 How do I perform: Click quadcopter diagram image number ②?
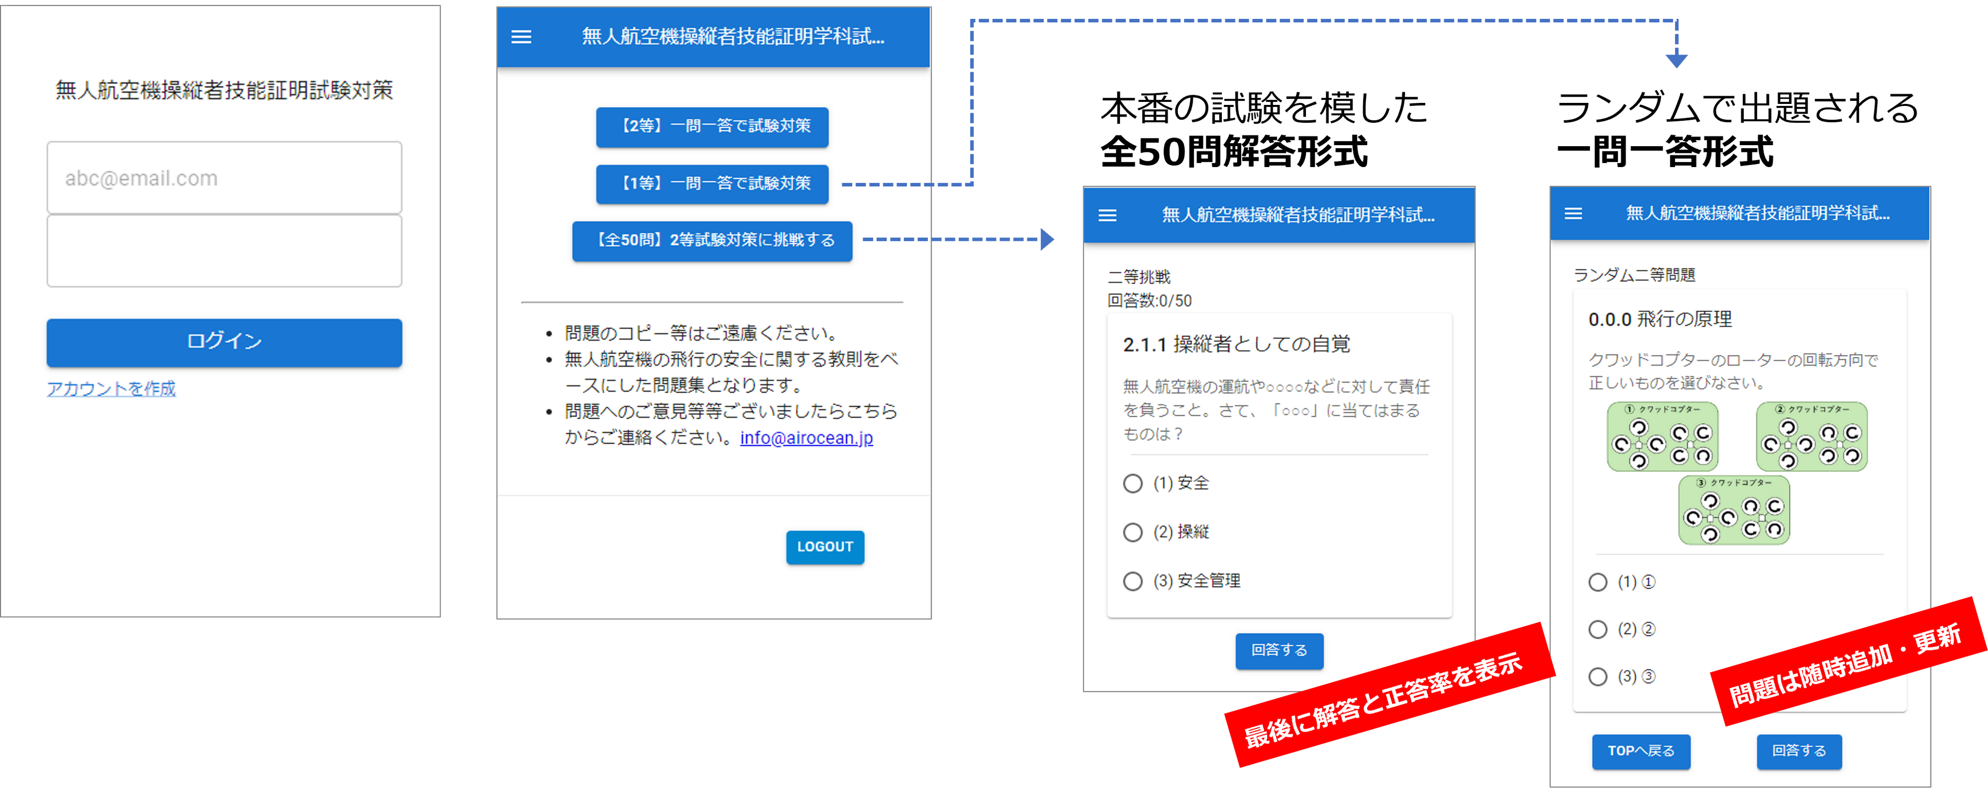coord(1811,437)
